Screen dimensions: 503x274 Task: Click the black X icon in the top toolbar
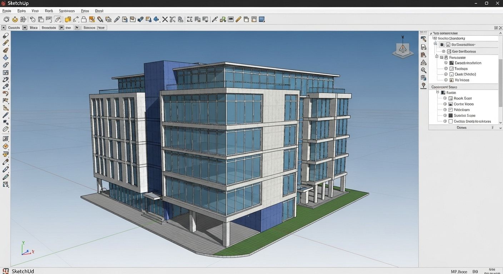coord(165,19)
